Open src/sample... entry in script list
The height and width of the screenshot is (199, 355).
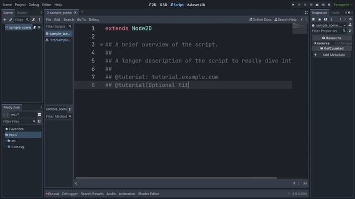[59, 40]
